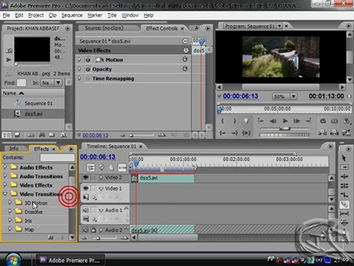Expand the Audio Effects folder
The width and height of the screenshot is (354, 266).
pos(5,167)
